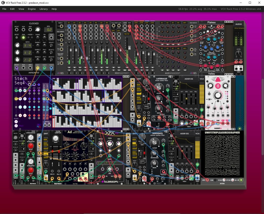Toggle Plateau's Diffuse Input light button
This screenshot has height=214, width=264.
(x=221, y=40)
